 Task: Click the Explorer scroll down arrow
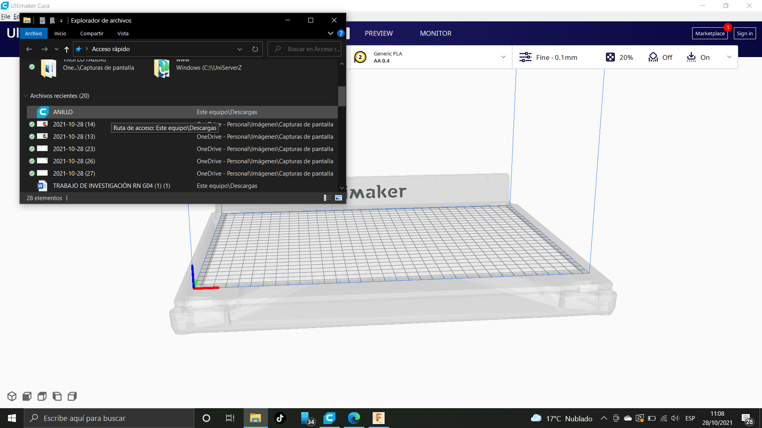(342, 188)
